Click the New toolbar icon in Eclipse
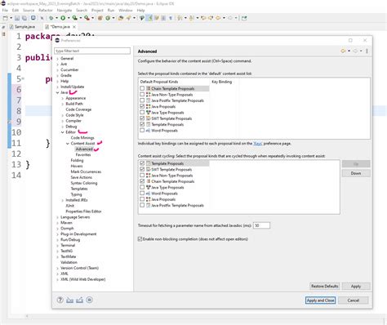This screenshot has height=325, width=387. [x=5, y=18]
